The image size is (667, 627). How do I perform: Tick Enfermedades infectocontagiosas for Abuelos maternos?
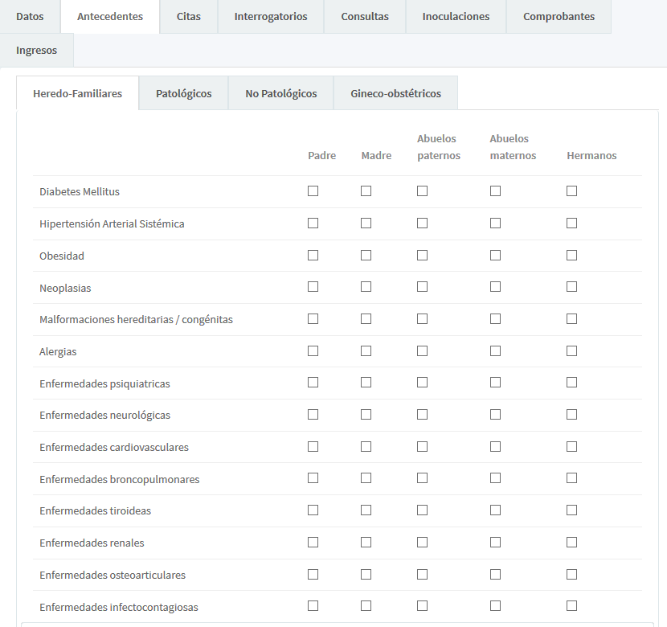pyautogui.click(x=495, y=605)
